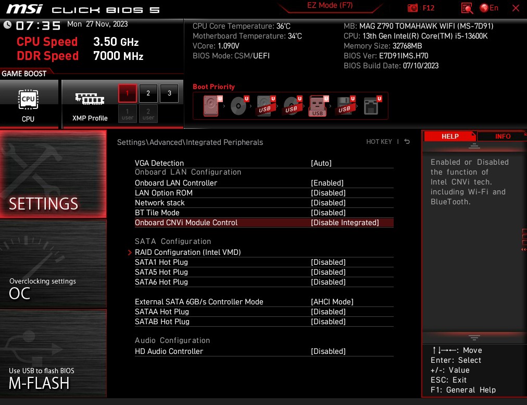Toggle Onboard LAN Controller [Enabled]
The width and height of the screenshot is (527, 405).
tap(264, 183)
